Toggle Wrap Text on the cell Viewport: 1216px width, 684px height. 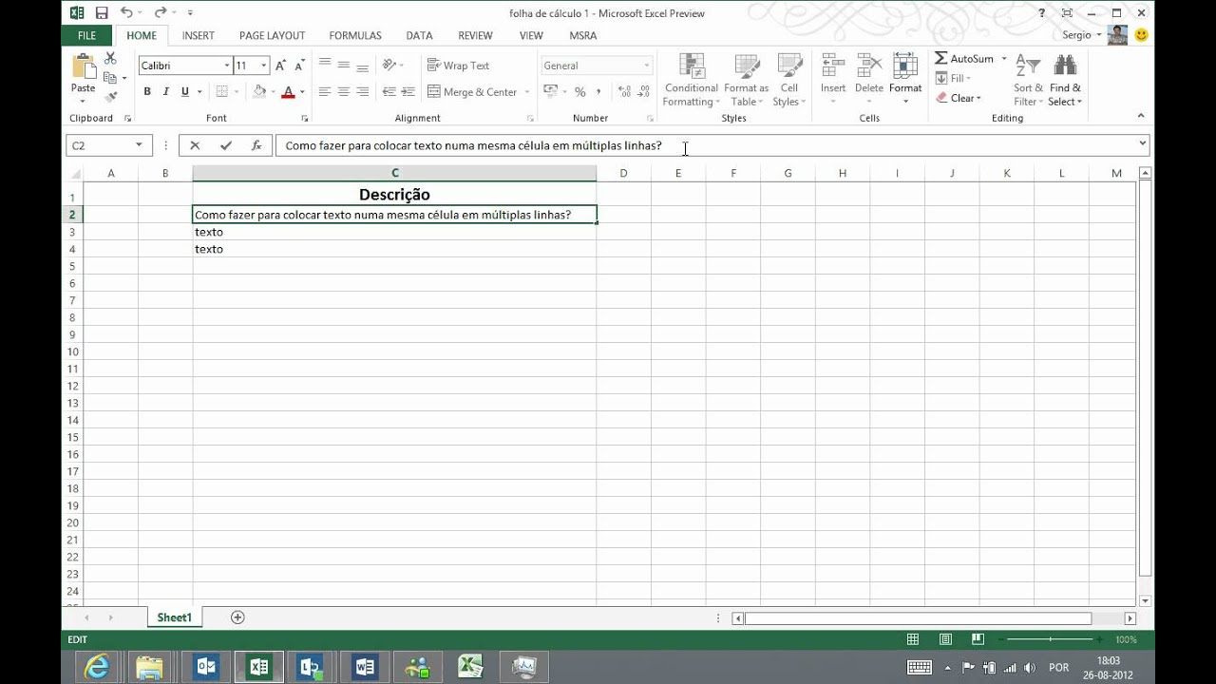tap(459, 66)
